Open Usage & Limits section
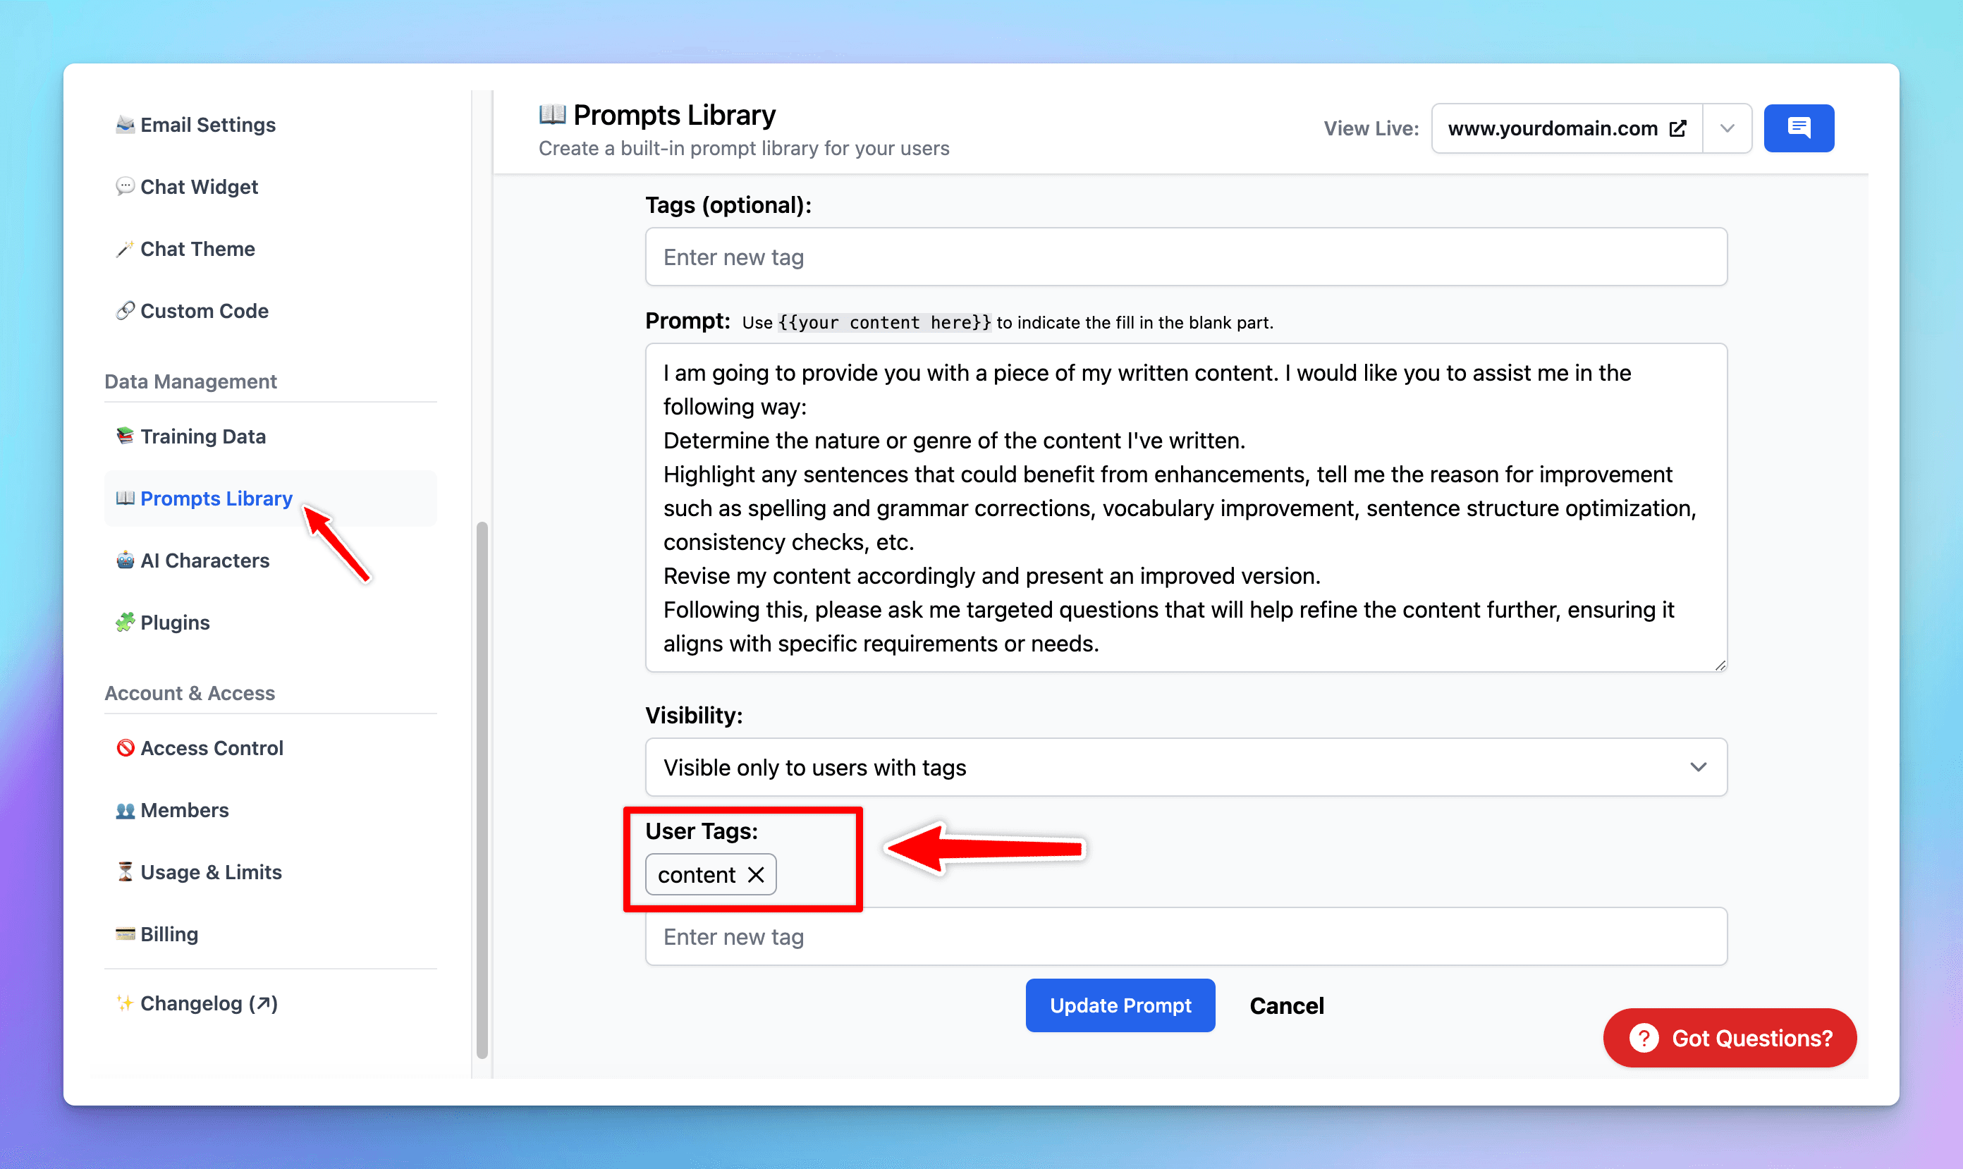The width and height of the screenshot is (1963, 1169). point(210,872)
